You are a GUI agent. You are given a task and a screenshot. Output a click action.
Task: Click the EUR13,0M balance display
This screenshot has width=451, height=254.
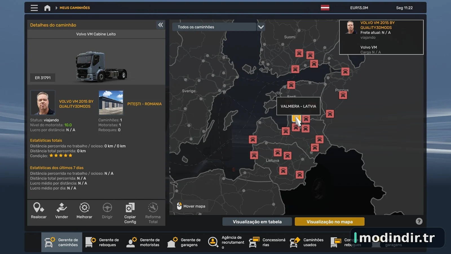pos(359,8)
